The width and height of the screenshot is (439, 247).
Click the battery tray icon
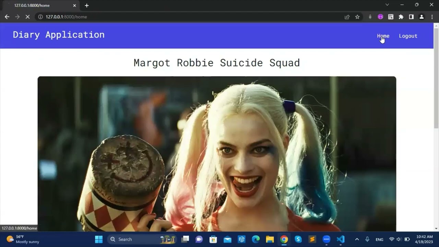click(x=407, y=239)
